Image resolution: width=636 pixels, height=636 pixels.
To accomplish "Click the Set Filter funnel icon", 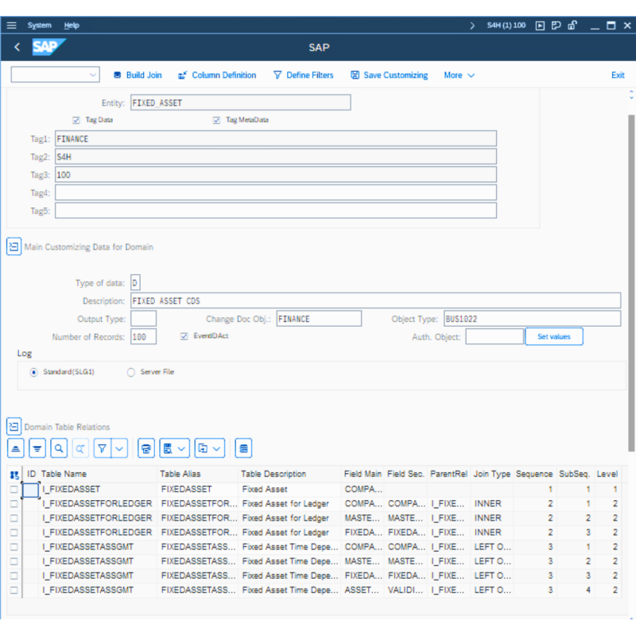I will [103, 448].
